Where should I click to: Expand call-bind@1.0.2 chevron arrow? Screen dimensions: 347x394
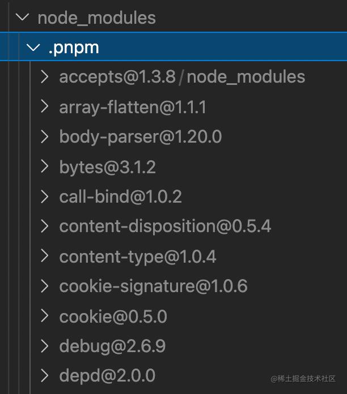click(45, 196)
